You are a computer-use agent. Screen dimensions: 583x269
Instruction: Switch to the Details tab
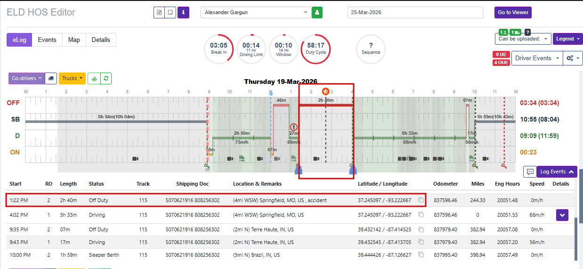[101, 40]
